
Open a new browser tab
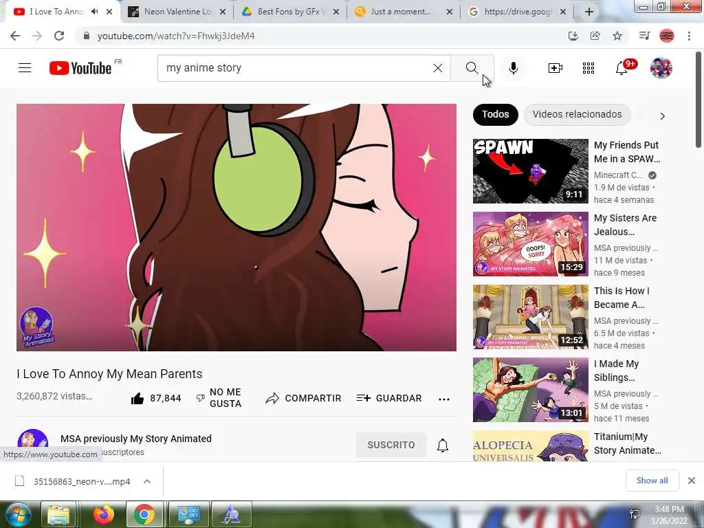point(589,12)
